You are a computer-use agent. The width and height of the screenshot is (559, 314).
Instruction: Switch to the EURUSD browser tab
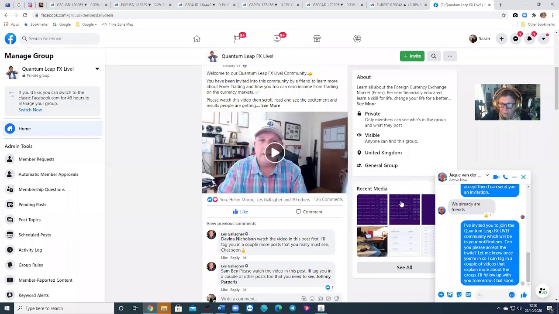(143, 5)
